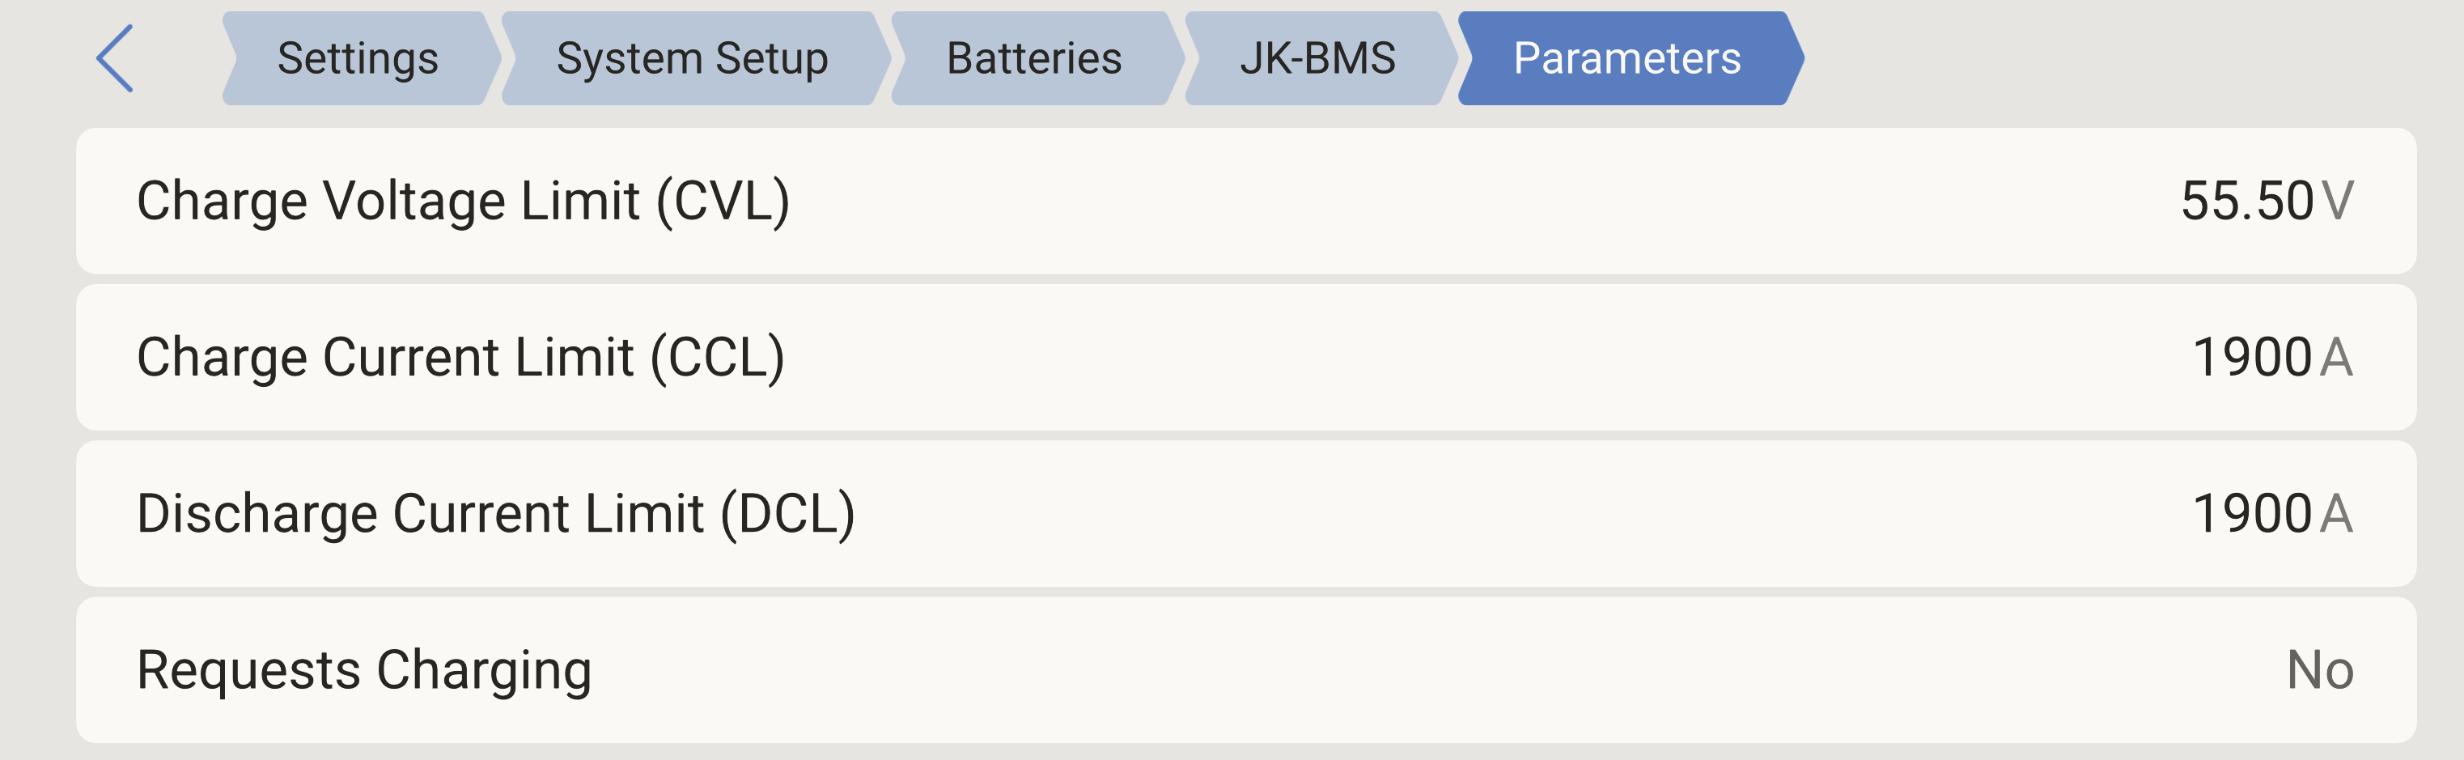Open the System Setup breadcrumb
Viewport: 2464px width, 760px height.
(692, 58)
